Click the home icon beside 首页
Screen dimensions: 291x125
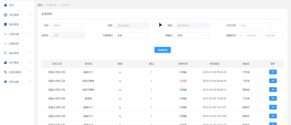tap(5, 5)
